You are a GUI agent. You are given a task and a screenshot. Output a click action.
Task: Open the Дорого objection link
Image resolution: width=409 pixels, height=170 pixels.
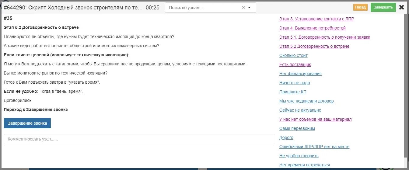(286, 137)
